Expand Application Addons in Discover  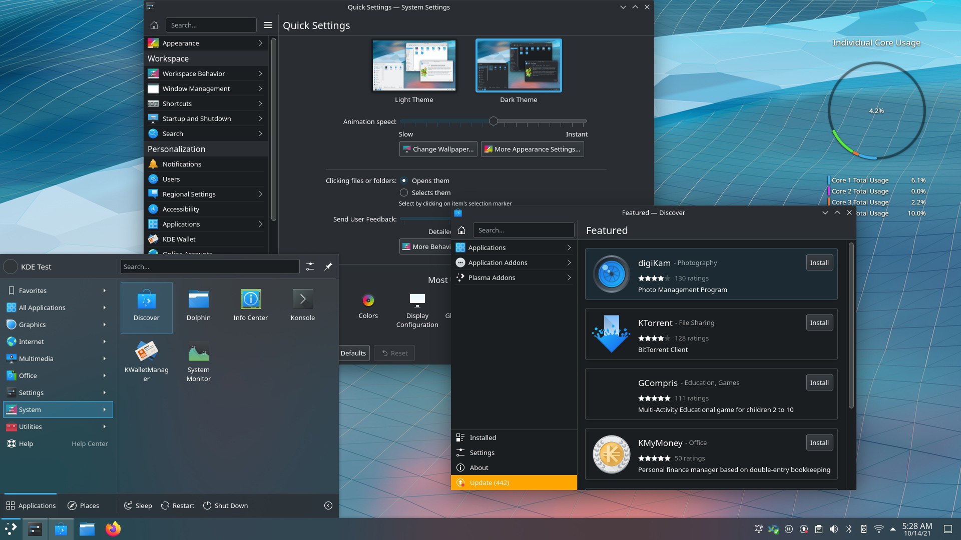[514, 262]
